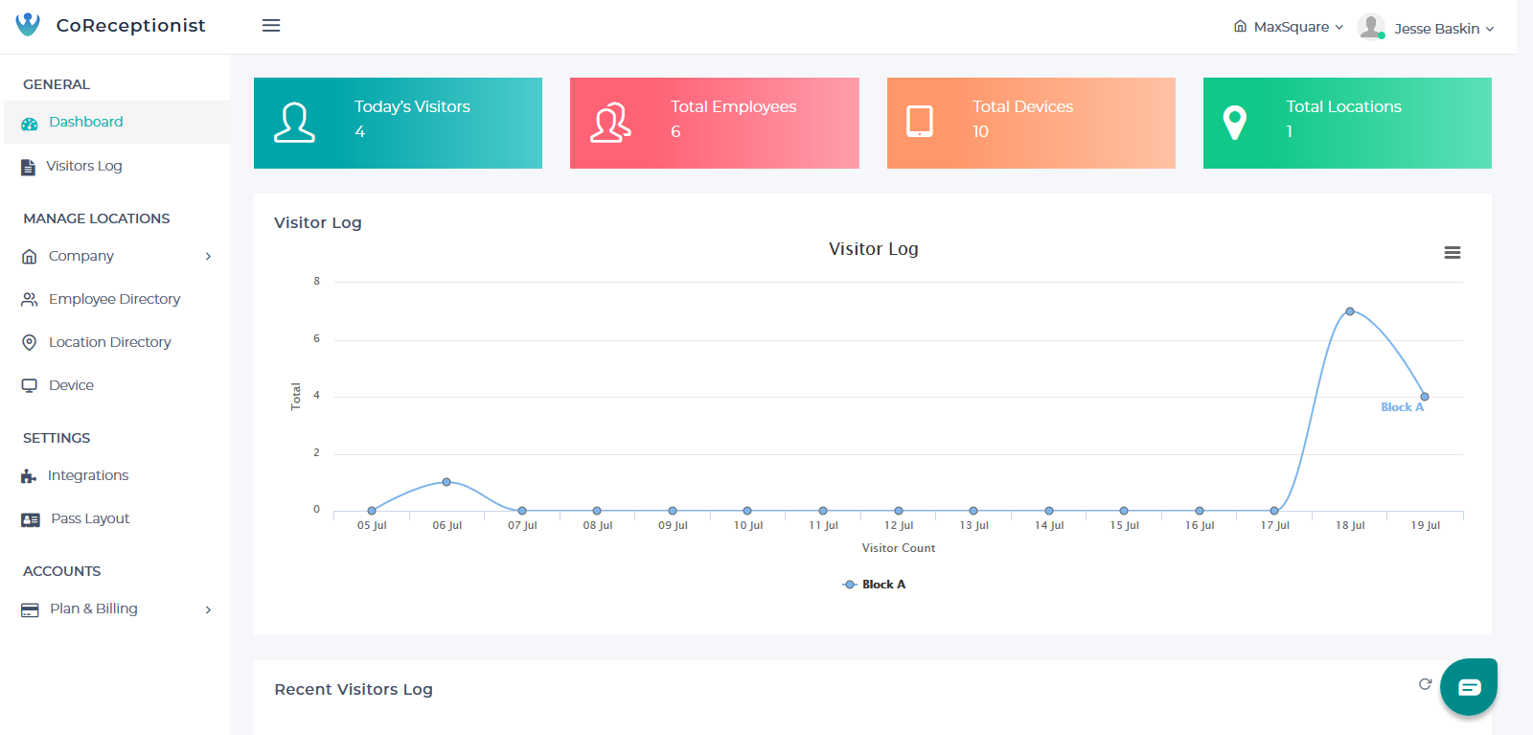The image size is (1533, 735).
Task: Click the Total Employees people icon
Action: pos(610,123)
